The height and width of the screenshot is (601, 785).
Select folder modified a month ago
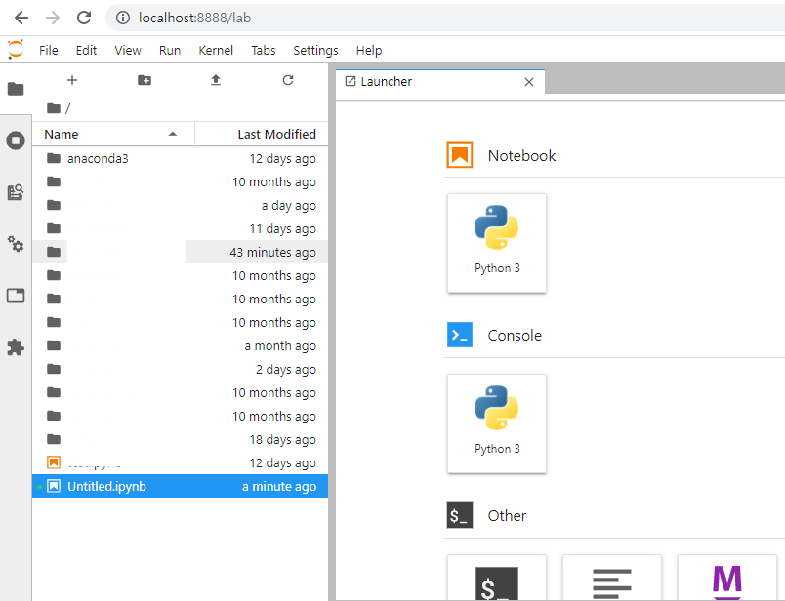point(181,345)
